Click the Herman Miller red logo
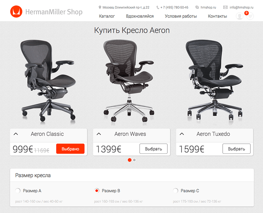This screenshot has width=263, height=213. [x=16, y=12]
